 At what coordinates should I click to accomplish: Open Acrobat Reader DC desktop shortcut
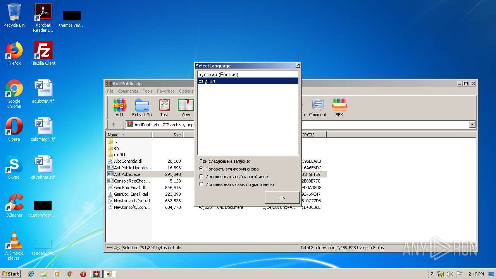[x=43, y=18]
